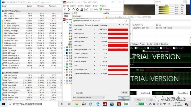Collapse the 计算机 node in the AIDA64 tree
The height and width of the screenshot is (107, 191).
(64, 22)
